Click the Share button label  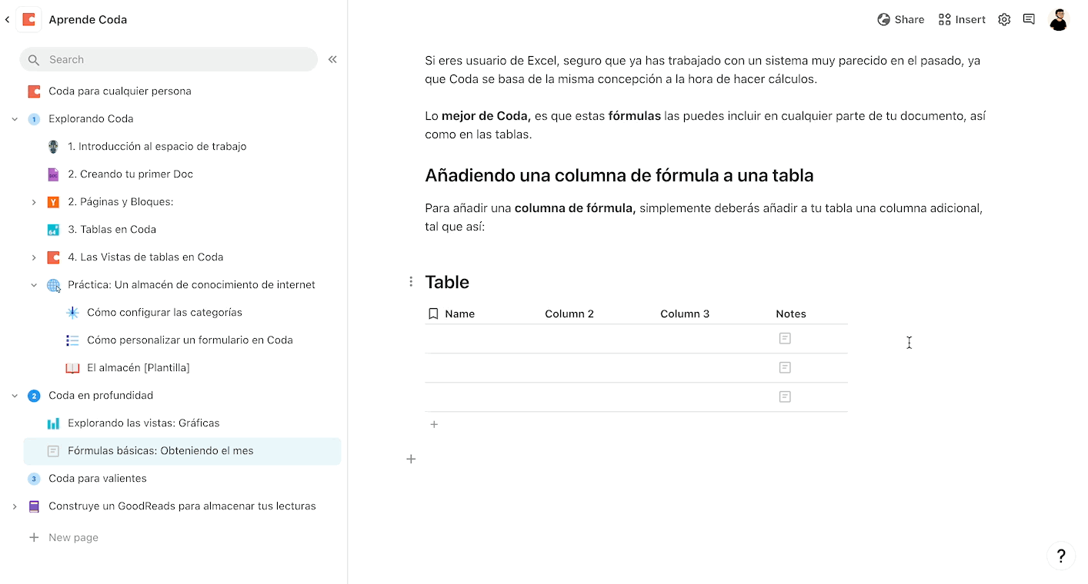click(x=909, y=19)
